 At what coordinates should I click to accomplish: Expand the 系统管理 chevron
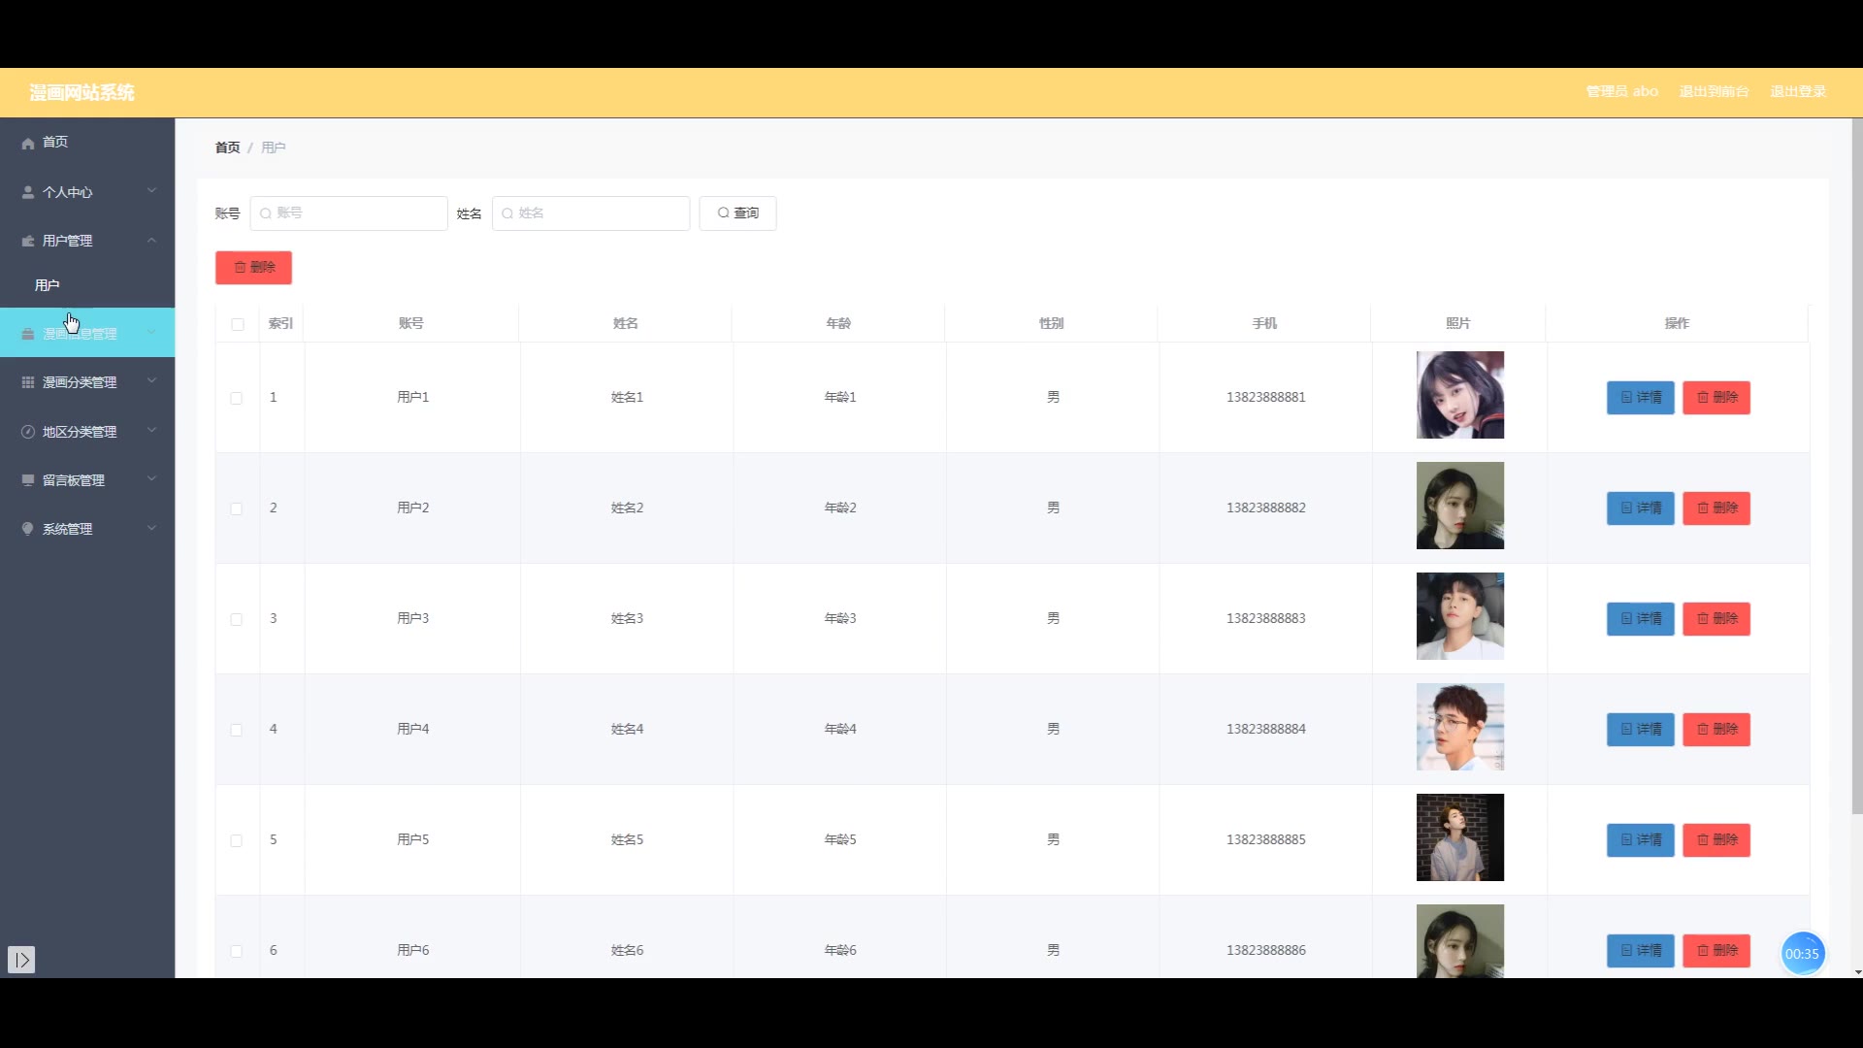tap(151, 528)
